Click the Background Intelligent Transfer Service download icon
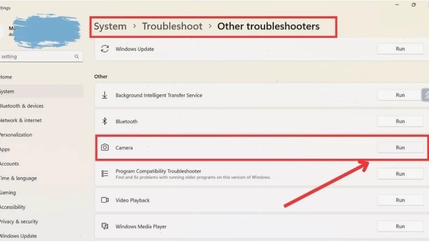Image resolution: width=429 pixels, height=242 pixels. [x=105, y=95]
